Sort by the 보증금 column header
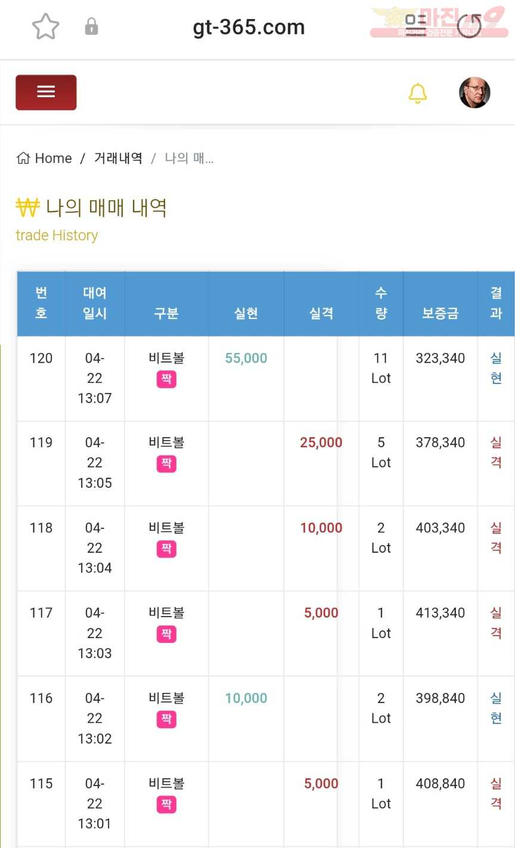The height and width of the screenshot is (848, 515). click(440, 313)
